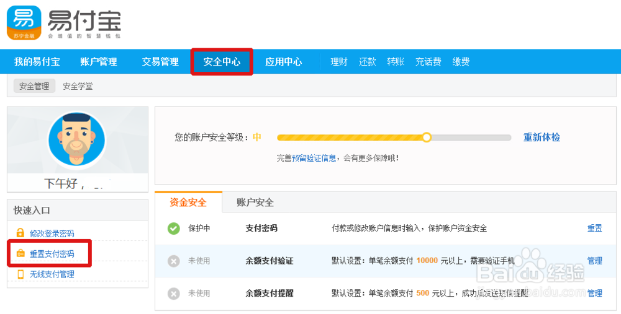The image size is (621, 314).
Task: Click the orange 500 amount value
Action: [x=422, y=293]
